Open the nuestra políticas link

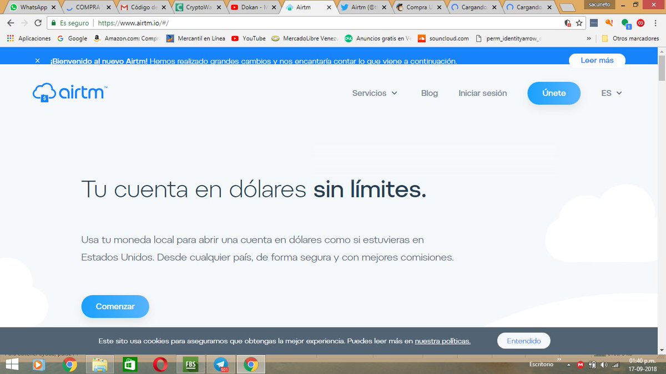pyautogui.click(x=442, y=341)
